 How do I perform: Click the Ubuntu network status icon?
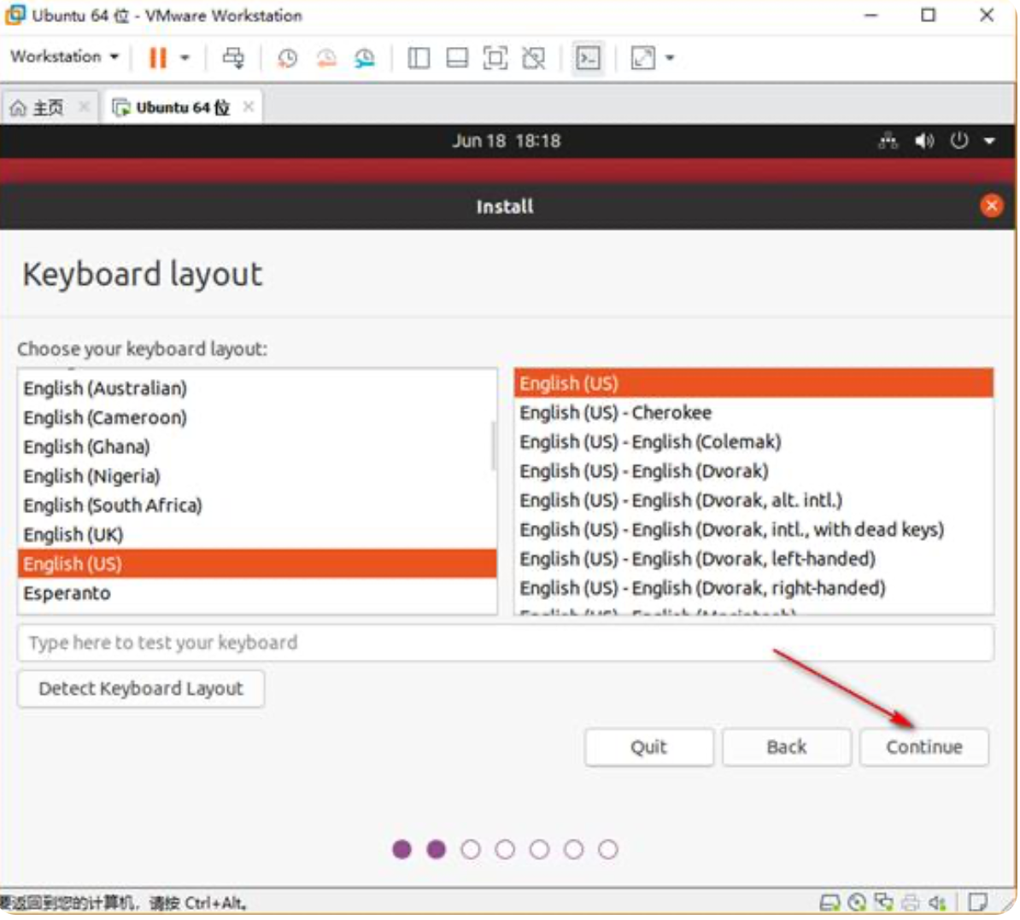tap(888, 141)
